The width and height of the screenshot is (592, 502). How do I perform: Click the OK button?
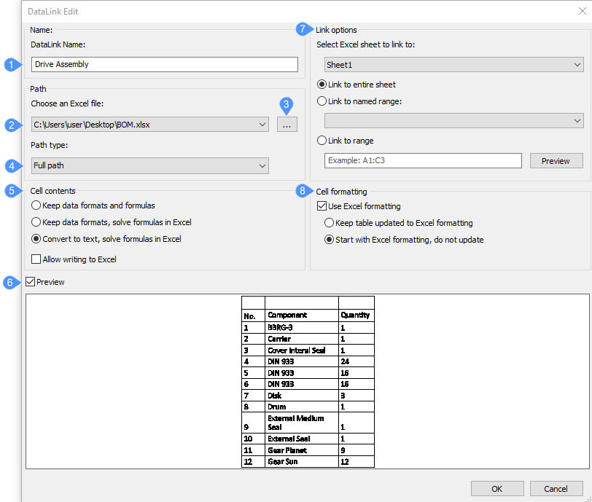pyautogui.click(x=496, y=488)
